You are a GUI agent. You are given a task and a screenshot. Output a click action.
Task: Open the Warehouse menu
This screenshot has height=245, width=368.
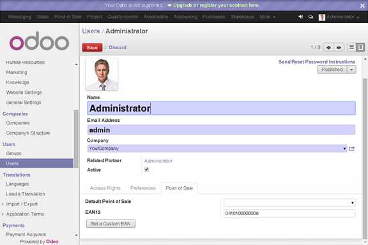(x=242, y=17)
